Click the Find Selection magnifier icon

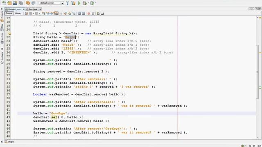pyautogui.click(x=44, y=13)
